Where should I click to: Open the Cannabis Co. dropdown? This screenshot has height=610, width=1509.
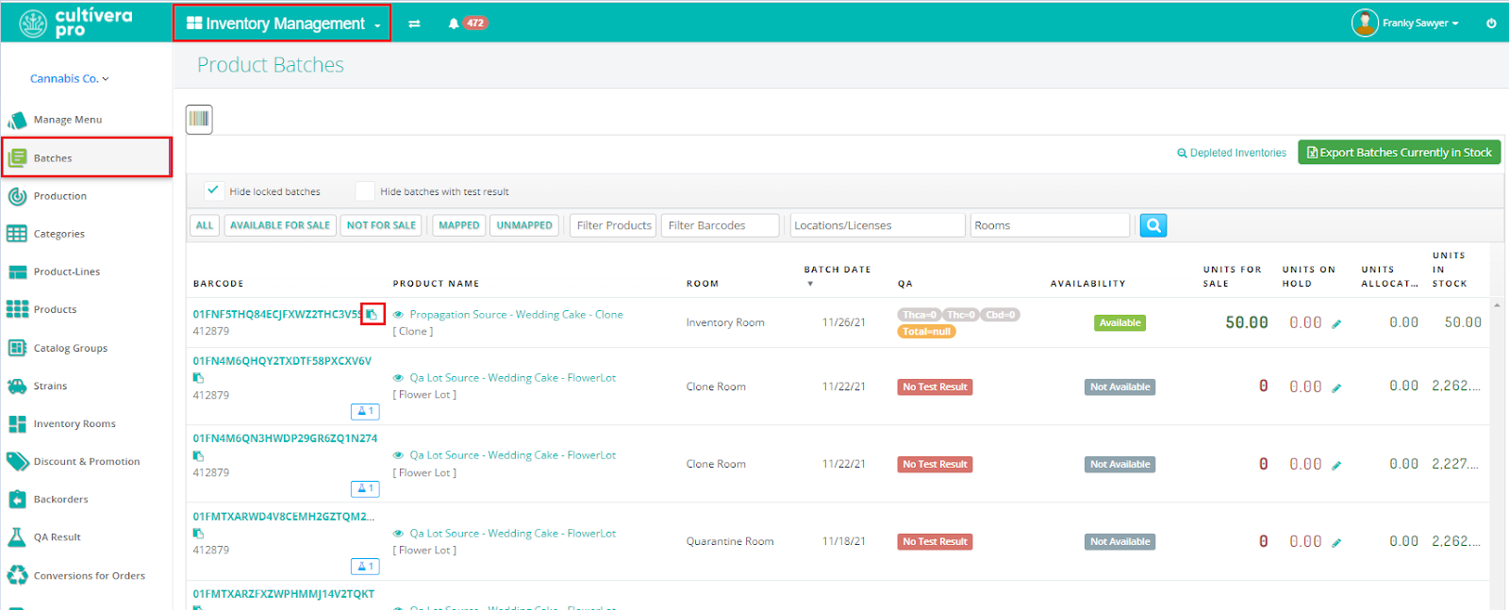click(69, 78)
